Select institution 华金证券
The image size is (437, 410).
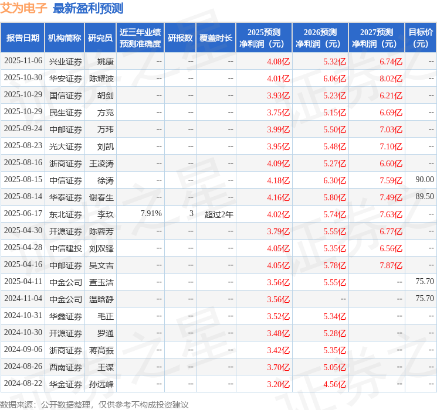pyautogui.click(x=66, y=384)
